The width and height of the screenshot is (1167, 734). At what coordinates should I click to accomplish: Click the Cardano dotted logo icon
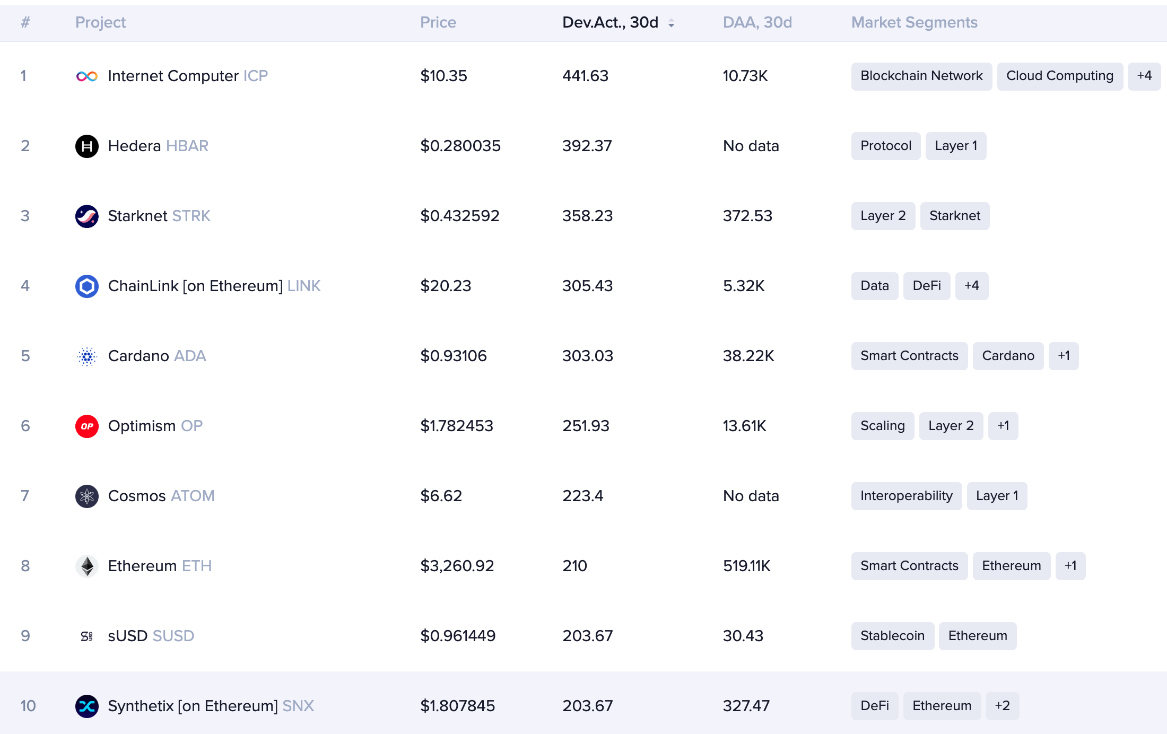[87, 356]
